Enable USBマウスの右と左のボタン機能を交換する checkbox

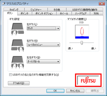pyautogui.click(x=10, y=75)
